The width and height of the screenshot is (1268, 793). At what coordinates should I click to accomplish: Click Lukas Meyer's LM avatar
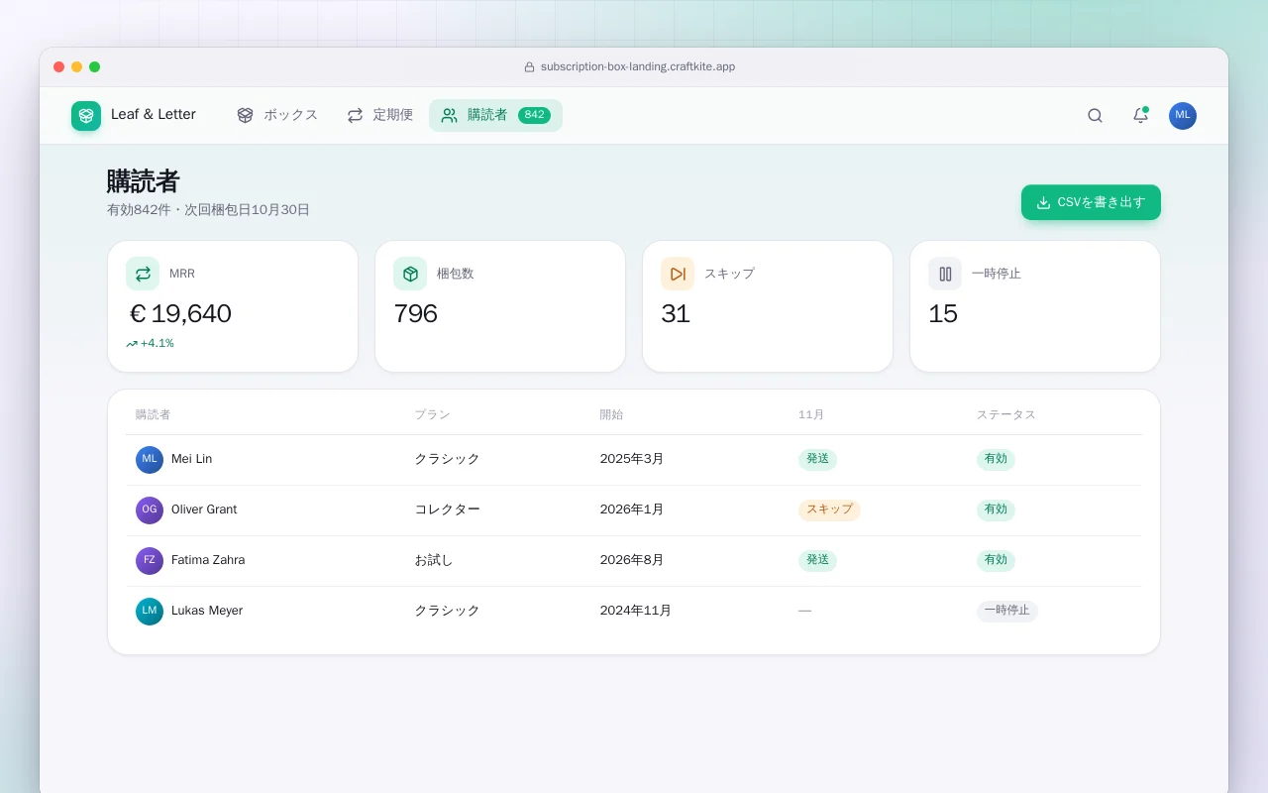(x=150, y=612)
